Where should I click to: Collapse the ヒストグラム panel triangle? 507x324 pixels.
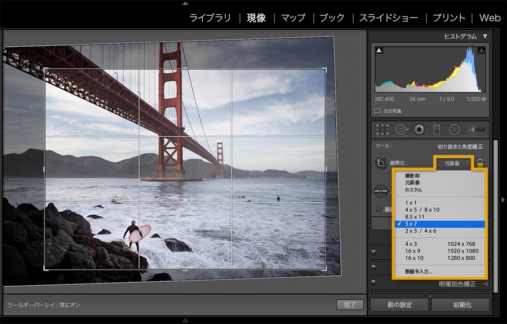tap(485, 37)
